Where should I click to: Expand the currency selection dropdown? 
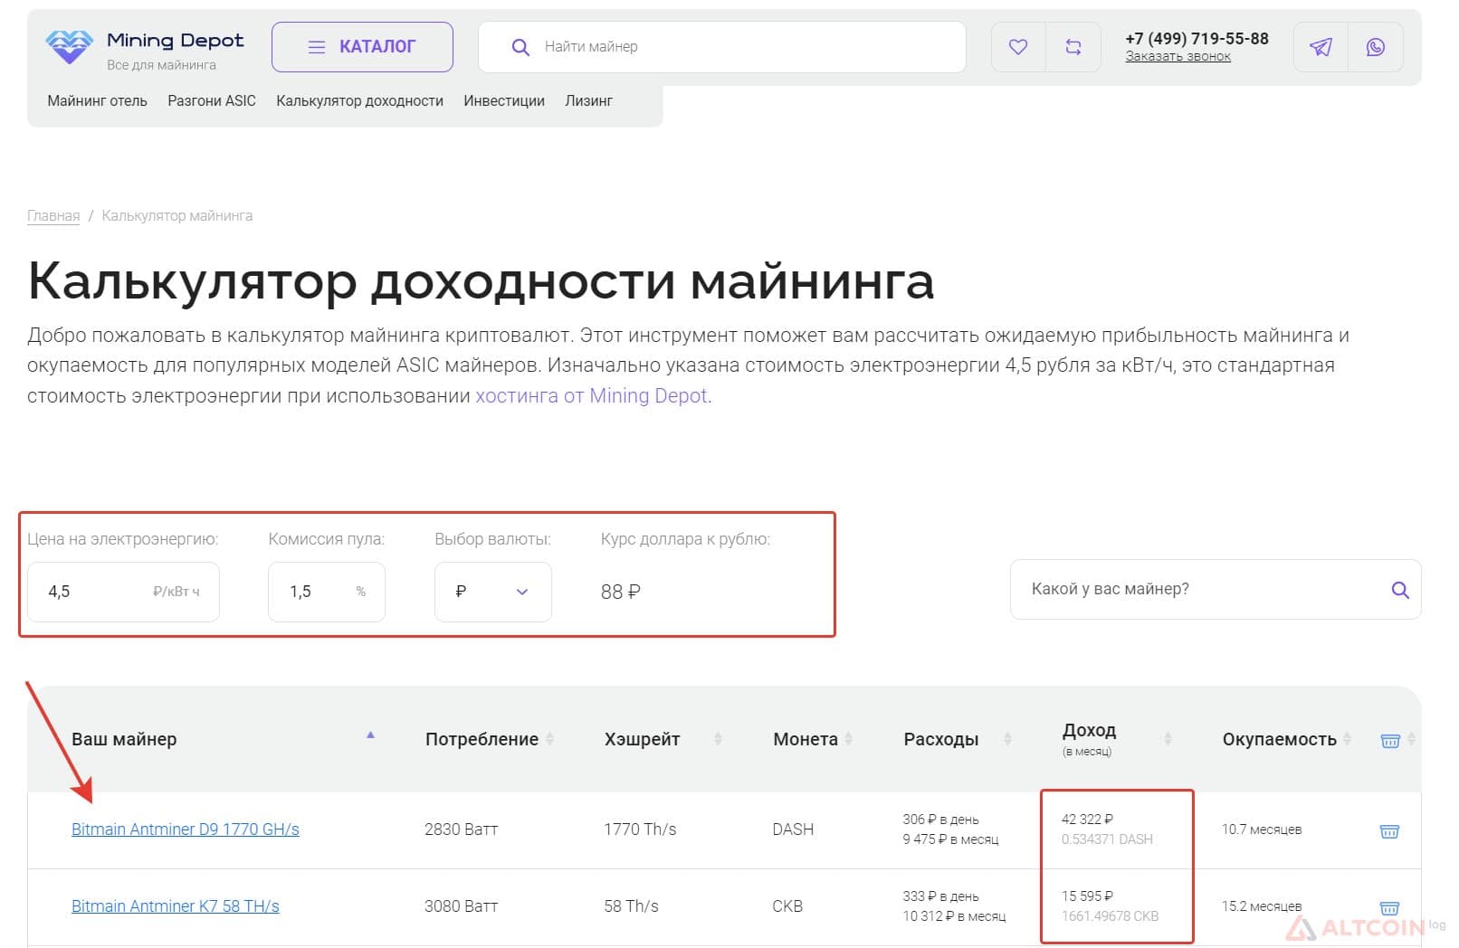pyautogui.click(x=493, y=592)
